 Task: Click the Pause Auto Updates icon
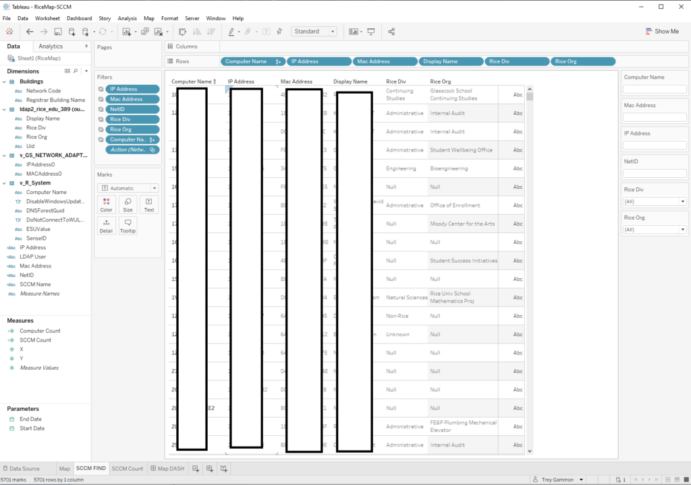(x=86, y=32)
